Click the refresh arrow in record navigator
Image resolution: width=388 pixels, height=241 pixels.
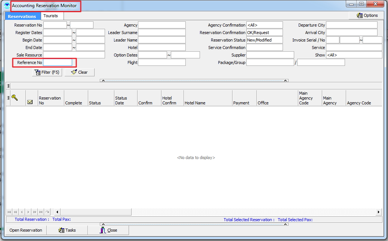pyautogui.click(x=47, y=212)
